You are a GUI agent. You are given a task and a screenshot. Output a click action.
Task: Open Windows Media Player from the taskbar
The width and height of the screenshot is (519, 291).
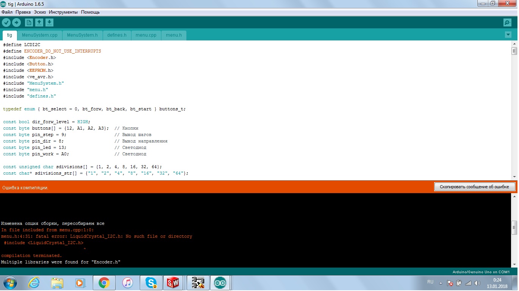click(80, 283)
